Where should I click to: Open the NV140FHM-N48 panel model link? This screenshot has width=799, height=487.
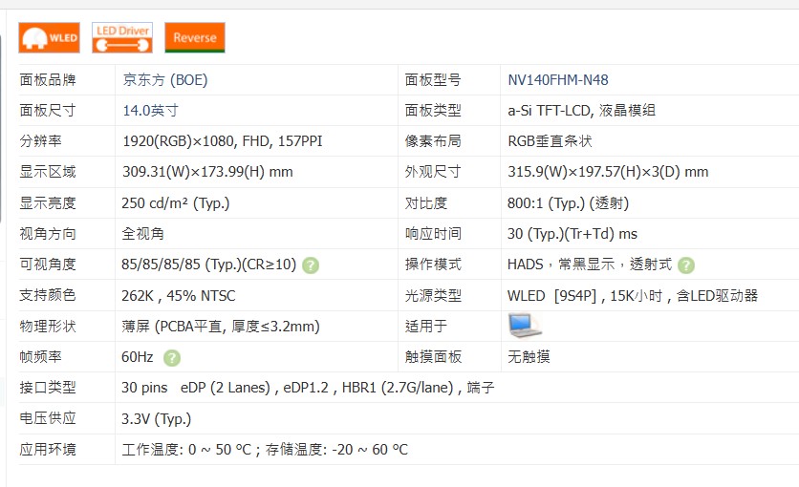tap(558, 80)
